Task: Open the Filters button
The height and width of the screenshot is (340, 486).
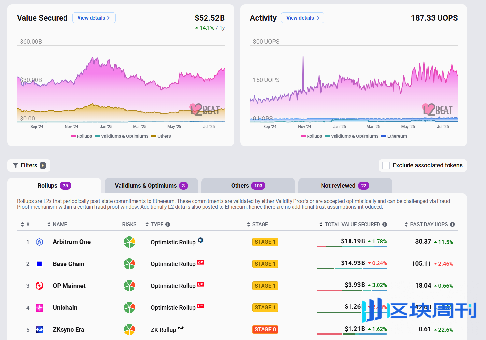Action: [29, 165]
